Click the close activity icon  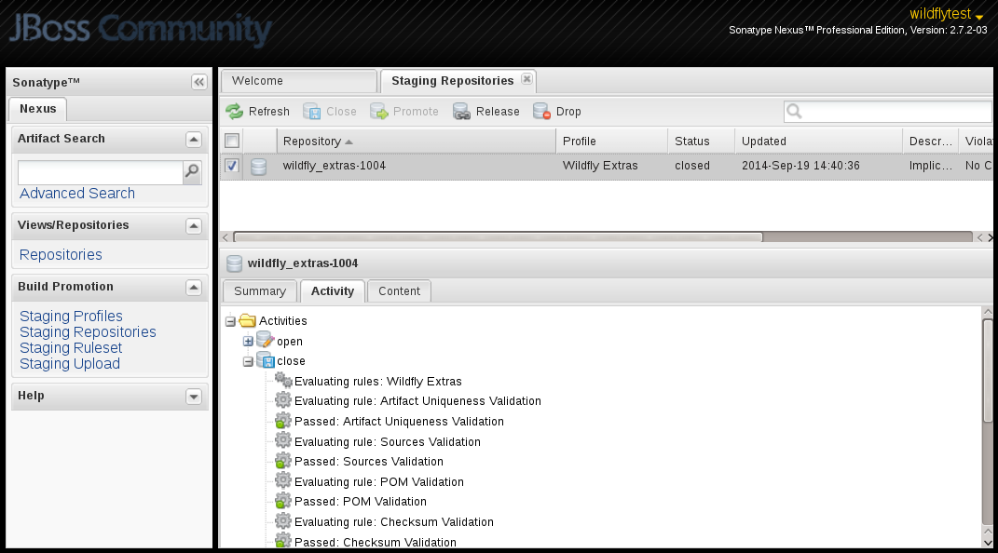point(265,361)
